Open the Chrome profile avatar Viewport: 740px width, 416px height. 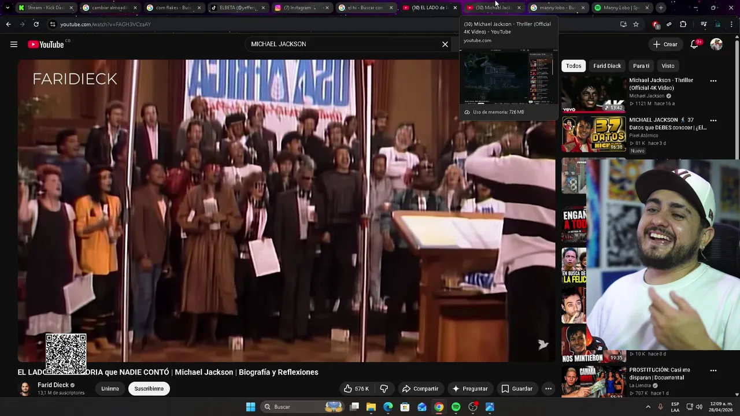pyautogui.click(x=717, y=24)
